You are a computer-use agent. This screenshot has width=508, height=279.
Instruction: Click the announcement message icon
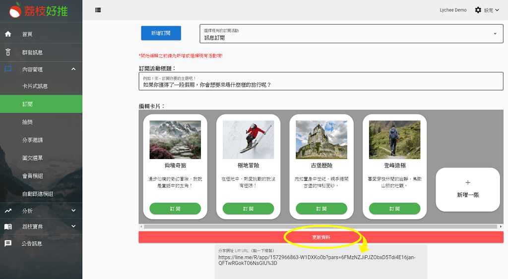(x=8, y=244)
